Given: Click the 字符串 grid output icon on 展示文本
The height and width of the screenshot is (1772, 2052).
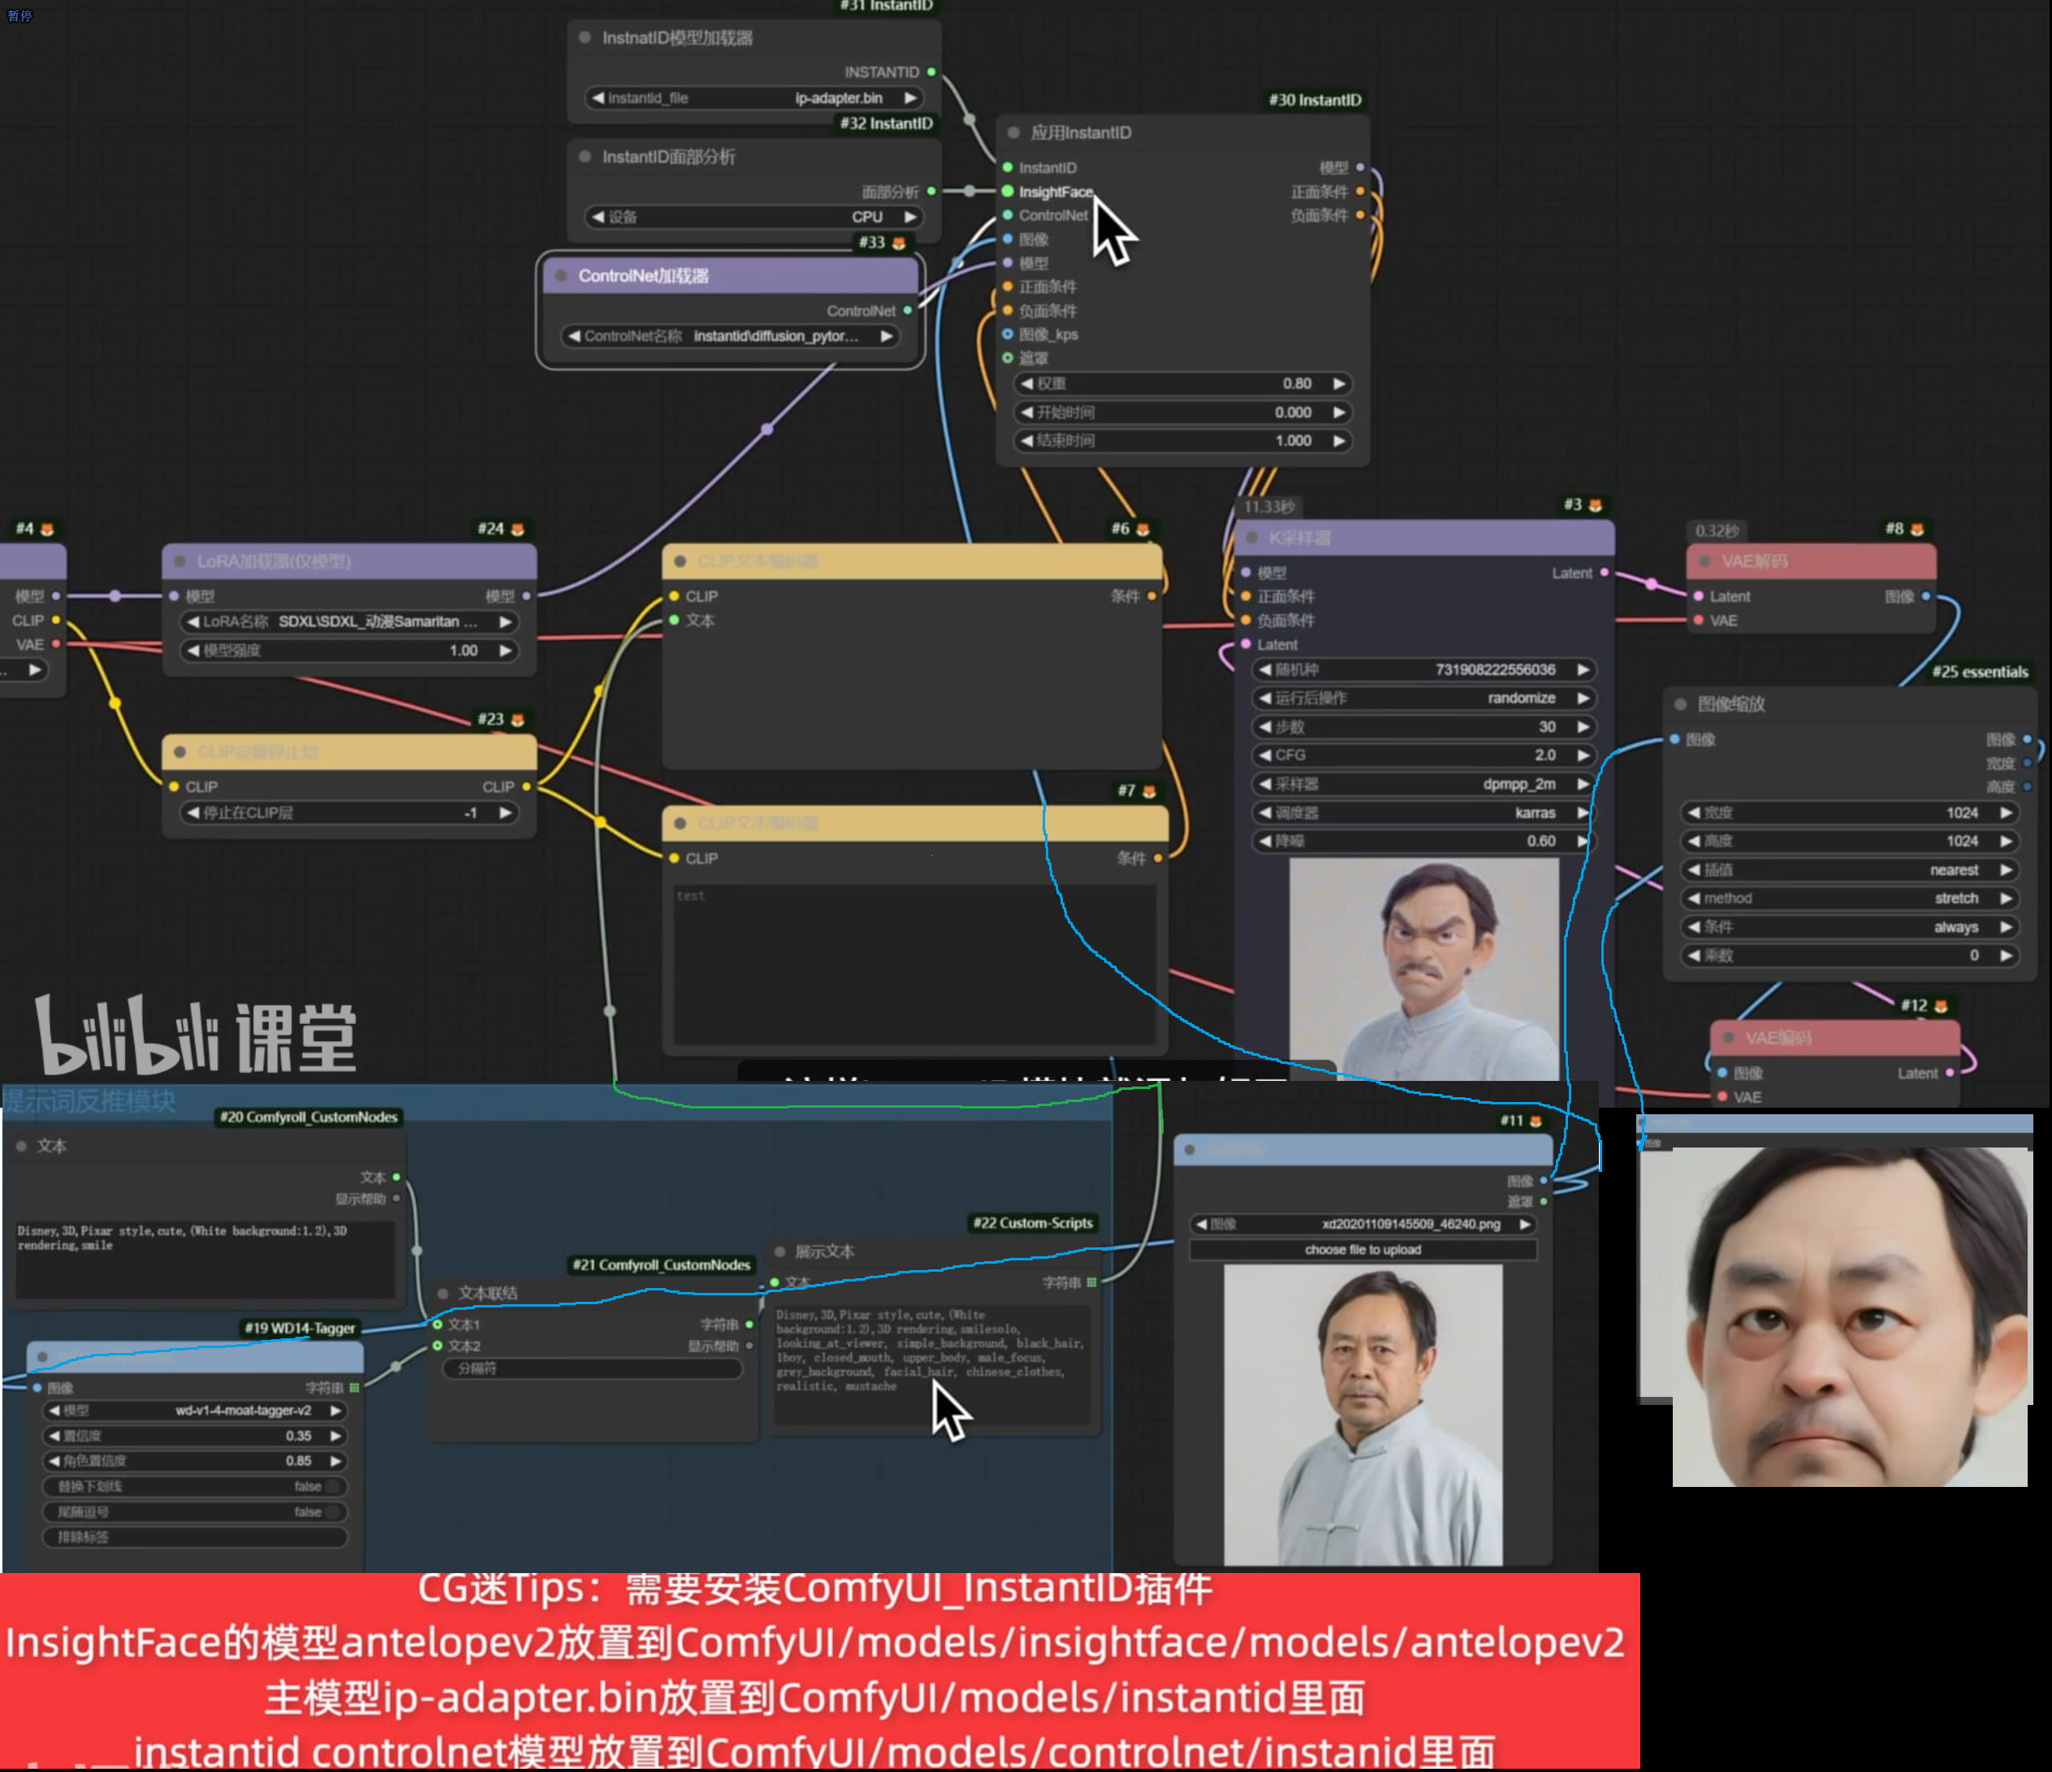Looking at the screenshot, I should (1091, 1282).
